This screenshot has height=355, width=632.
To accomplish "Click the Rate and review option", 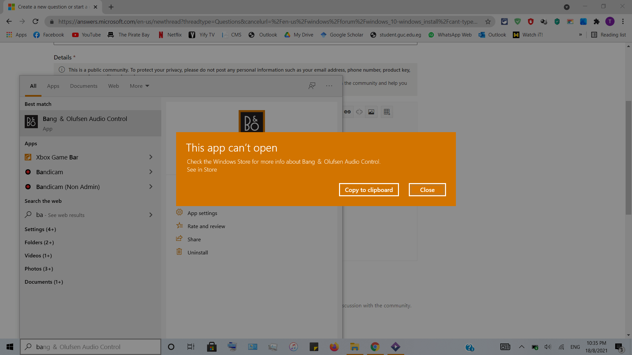I will [206, 226].
